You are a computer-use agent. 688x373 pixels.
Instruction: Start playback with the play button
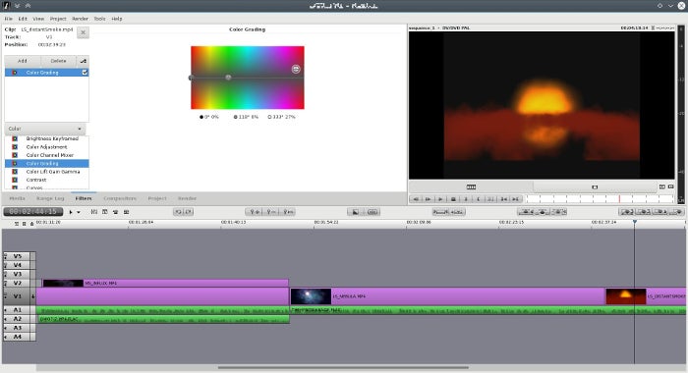(x=440, y=199)
